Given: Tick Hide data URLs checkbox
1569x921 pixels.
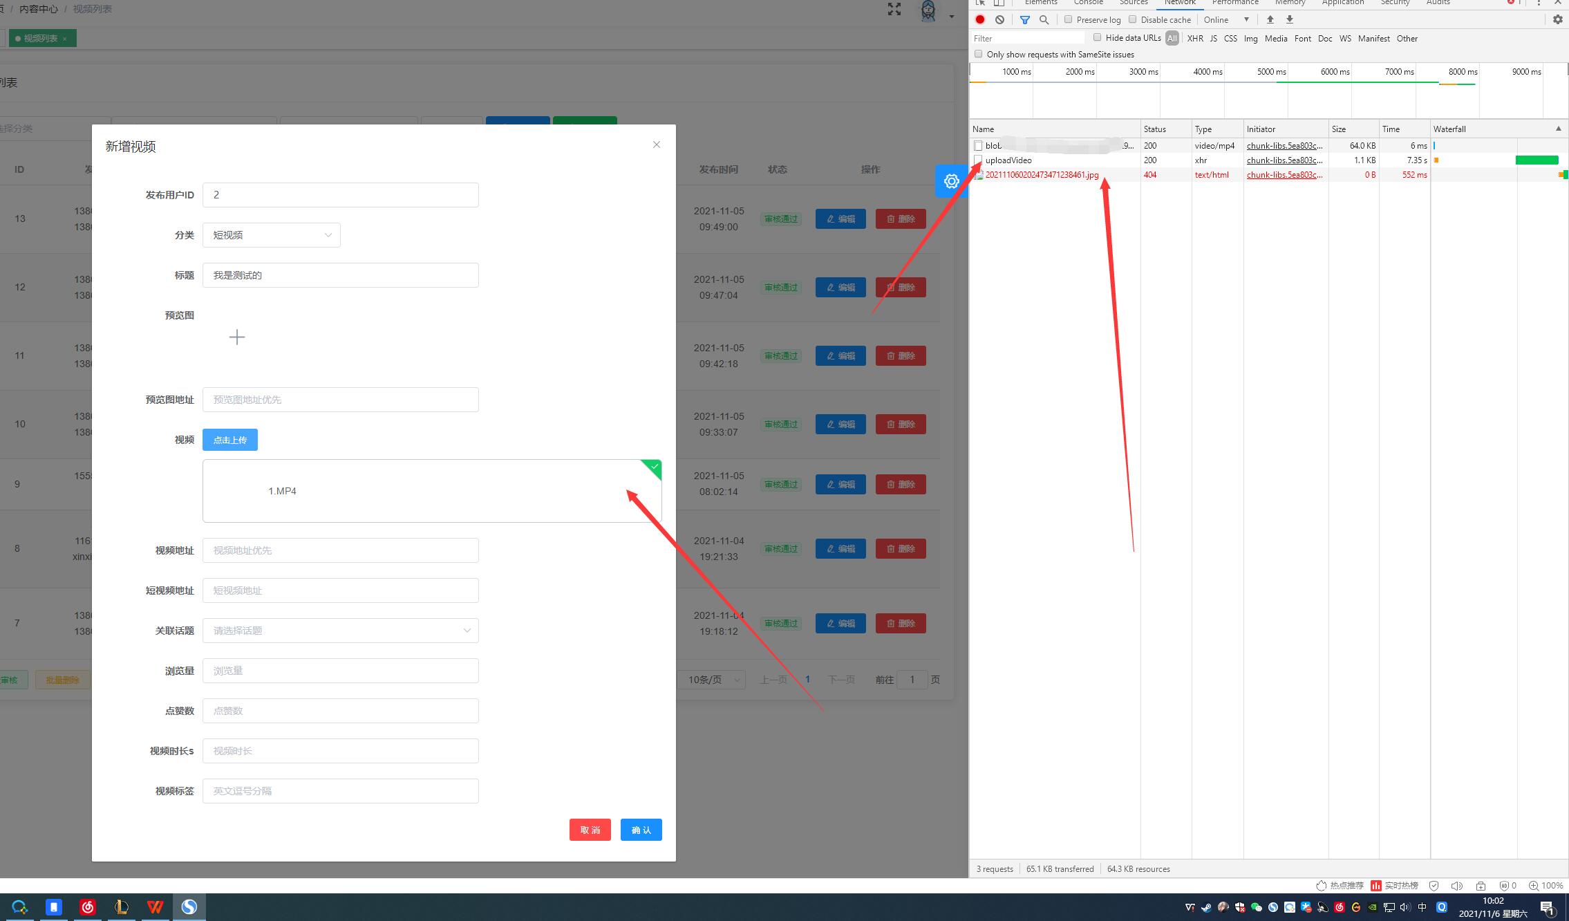Looking at the screenshot, I should tap(1097, 37).
